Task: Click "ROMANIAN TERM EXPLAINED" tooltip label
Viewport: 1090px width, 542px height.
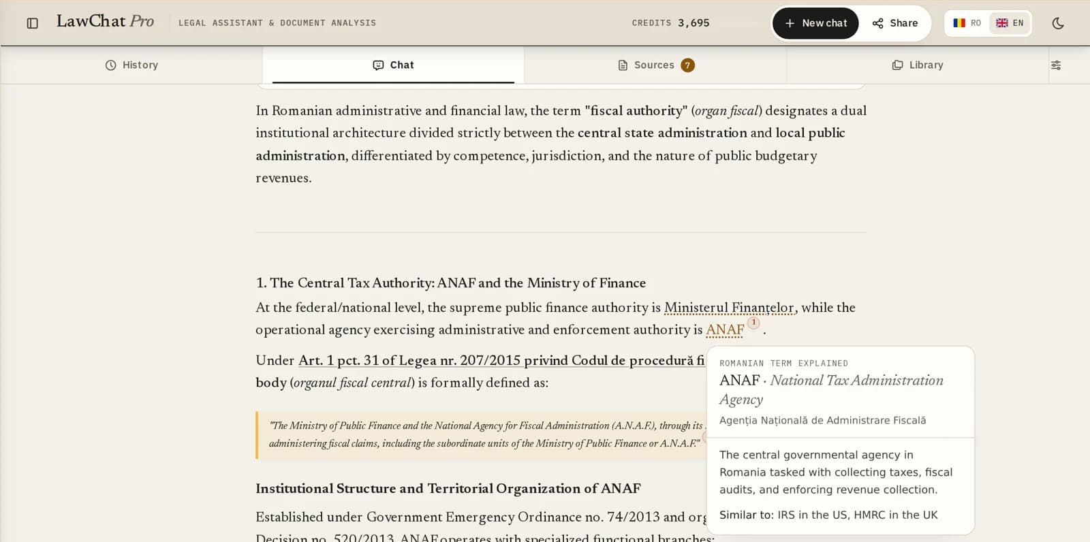Action: click(783, 364)
